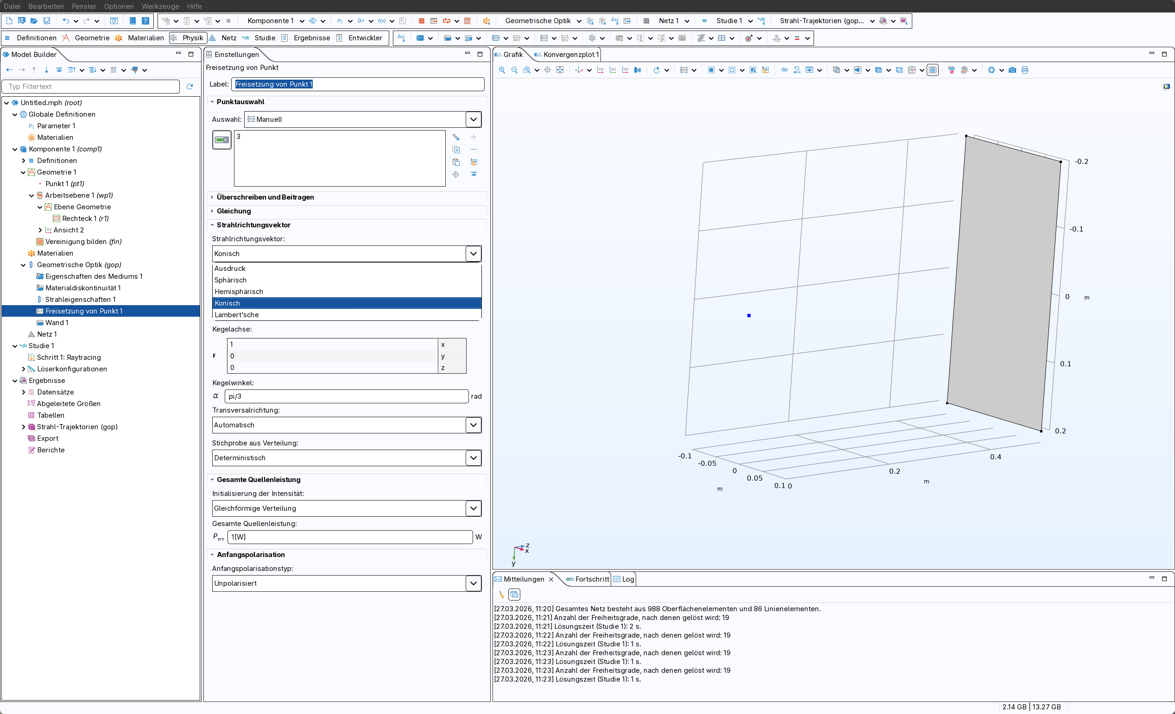Click the zoom extents icon
The height and width of the screenshot is (714, 1175).
560,70
